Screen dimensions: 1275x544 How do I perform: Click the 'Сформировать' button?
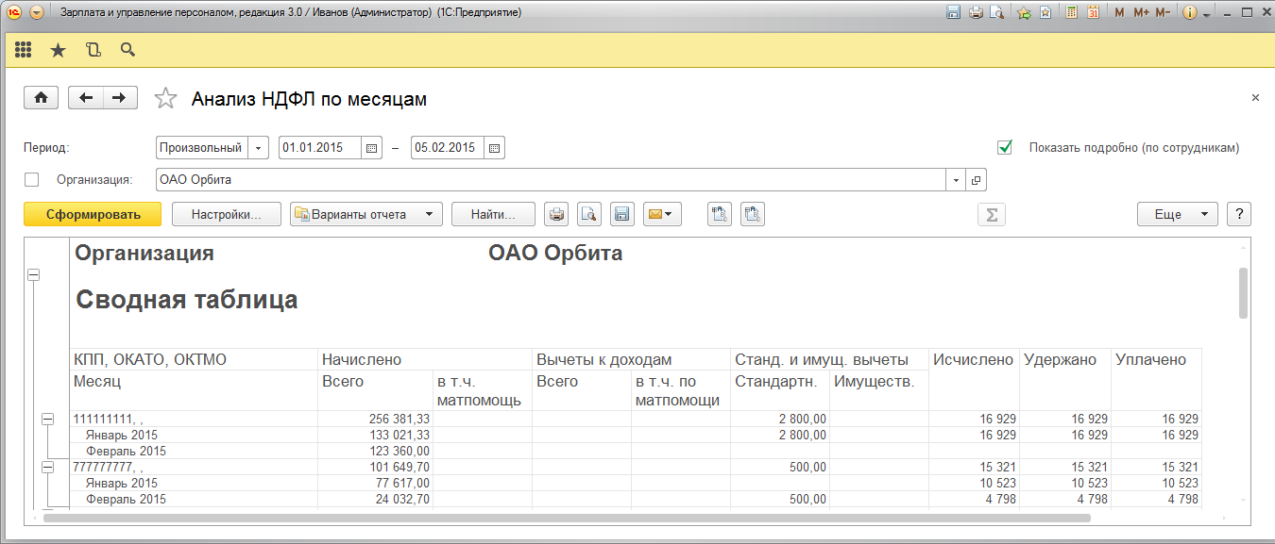93,214
